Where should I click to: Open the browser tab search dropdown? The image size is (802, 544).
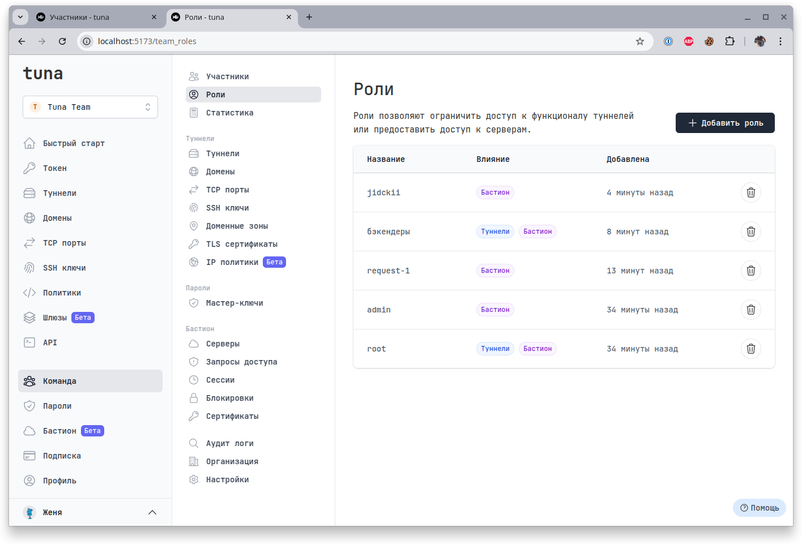point(20,17)
